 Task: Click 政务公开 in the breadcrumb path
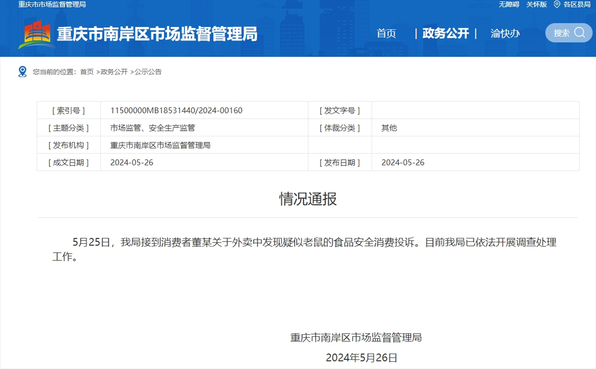(x=114, y=72)
